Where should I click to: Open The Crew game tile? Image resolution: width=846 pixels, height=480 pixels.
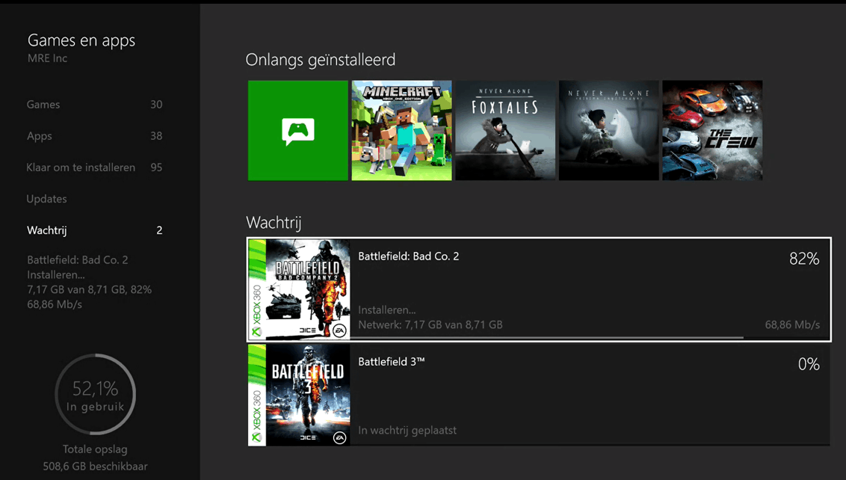(x=712, y=131)
